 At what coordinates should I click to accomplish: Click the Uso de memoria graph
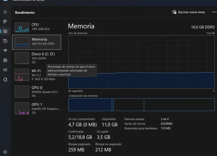click(141, 62)
